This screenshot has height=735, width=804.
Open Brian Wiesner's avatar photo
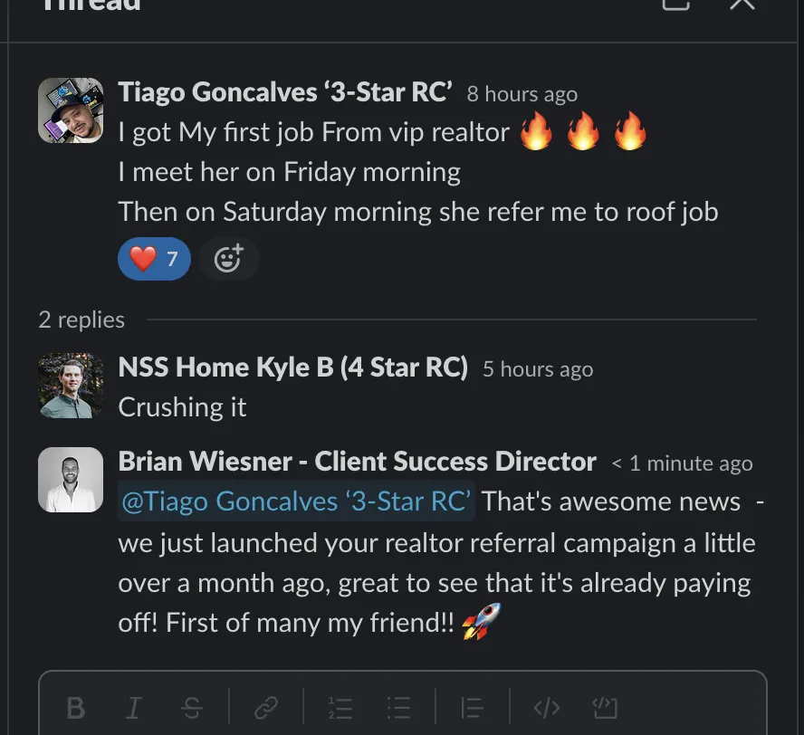click(71, 480)
